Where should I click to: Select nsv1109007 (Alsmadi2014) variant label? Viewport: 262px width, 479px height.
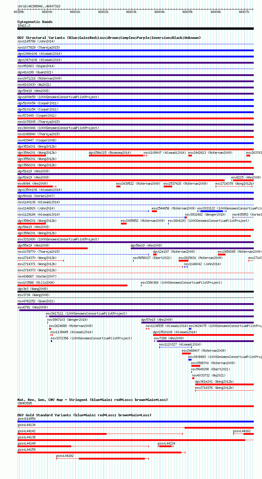click(165, 153)
